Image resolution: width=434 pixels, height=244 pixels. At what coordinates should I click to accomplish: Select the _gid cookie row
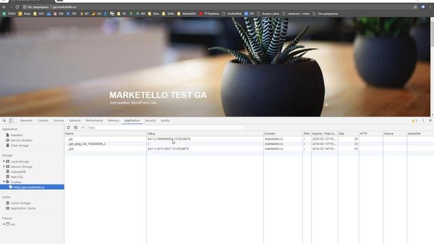click(249, 149)
